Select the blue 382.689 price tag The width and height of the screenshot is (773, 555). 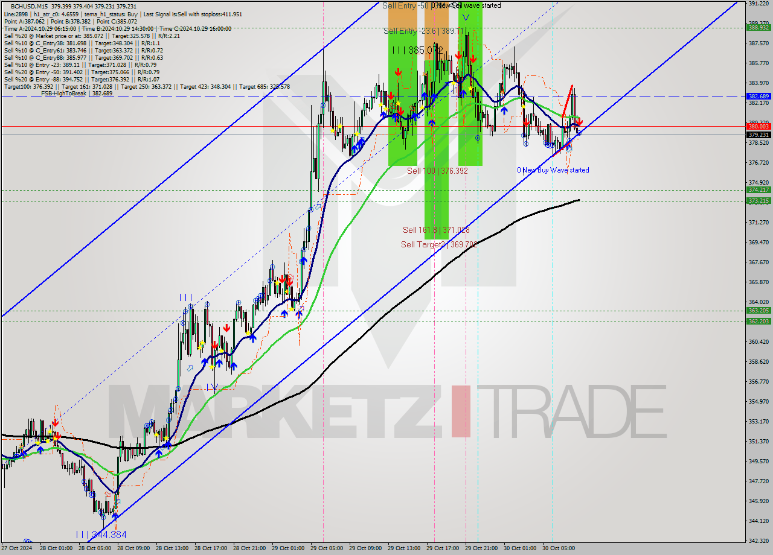pyautogui.click(x=759, y=96)
